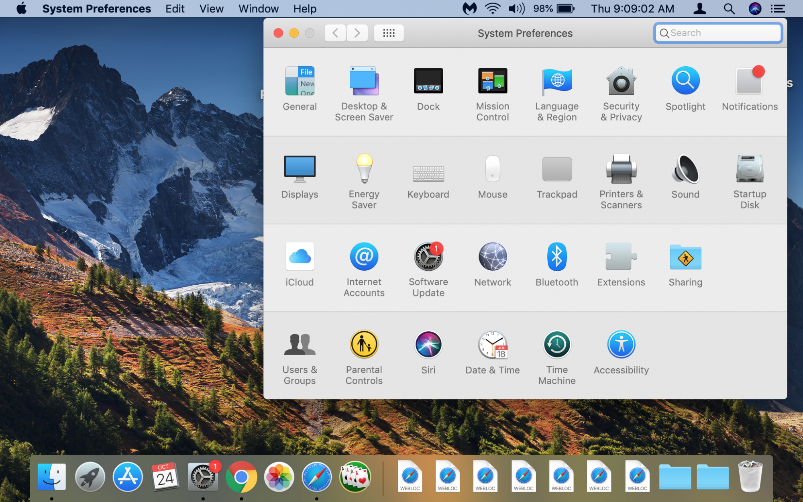Open Calendar from the Dock

click(x=165, y=476)
